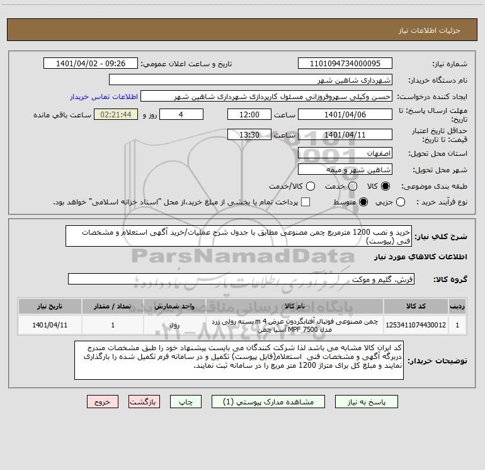Viewport: 485px width, 470px height.
Task: Click the unit cell رول
Action: pos(174,325)
